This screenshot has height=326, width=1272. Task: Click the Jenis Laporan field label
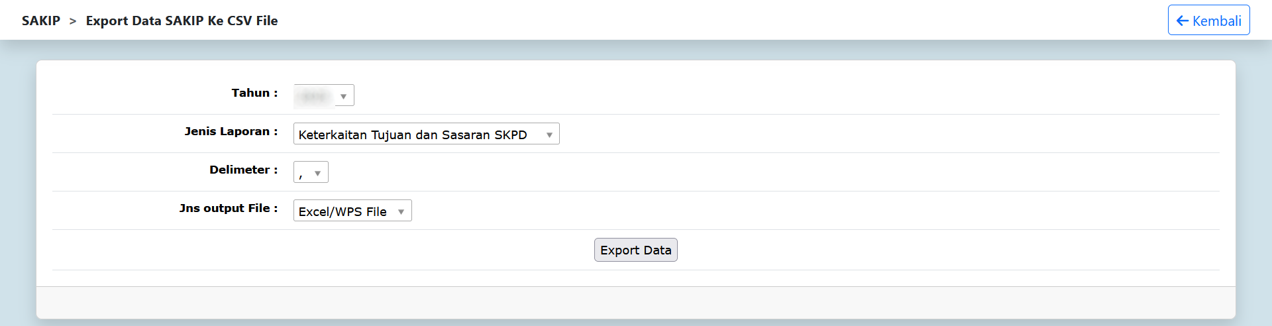pos(231,131)
